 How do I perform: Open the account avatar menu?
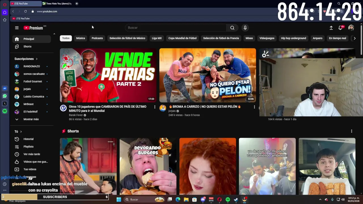click(x=351, y=28)
